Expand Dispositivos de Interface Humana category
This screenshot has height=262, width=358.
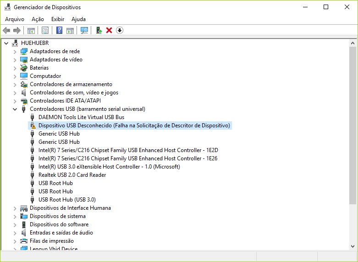(x=15, y=208)
